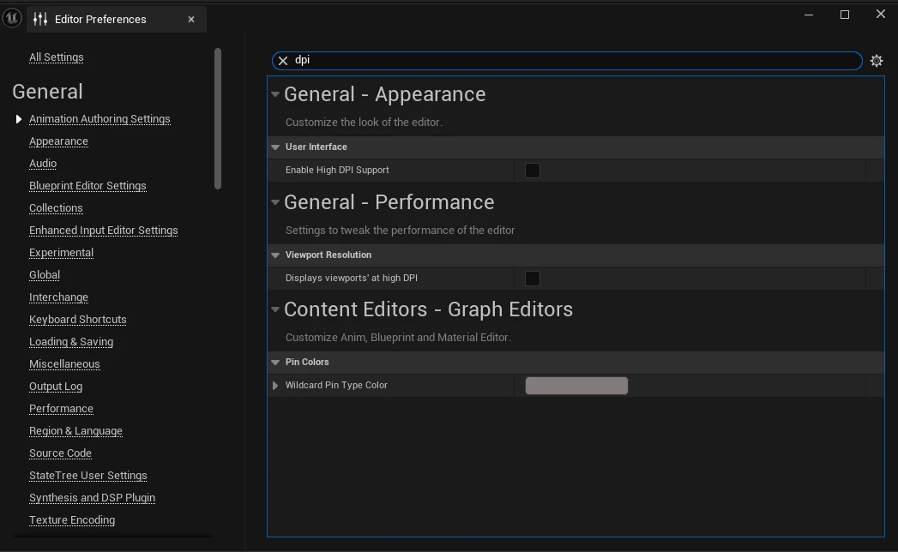The width and height of the screenshot is (898, 552).
Task: Toggle Displays viewports at high DPI checkbox
Action: pos(533,279)
